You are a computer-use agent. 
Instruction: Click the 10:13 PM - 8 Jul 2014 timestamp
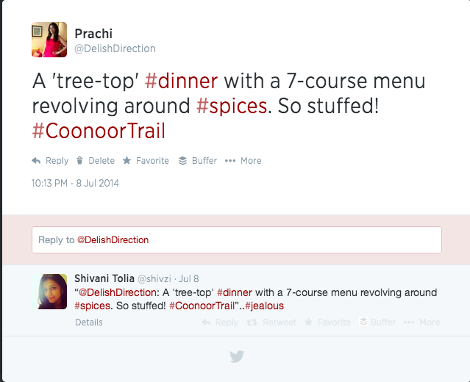(75, 183)
